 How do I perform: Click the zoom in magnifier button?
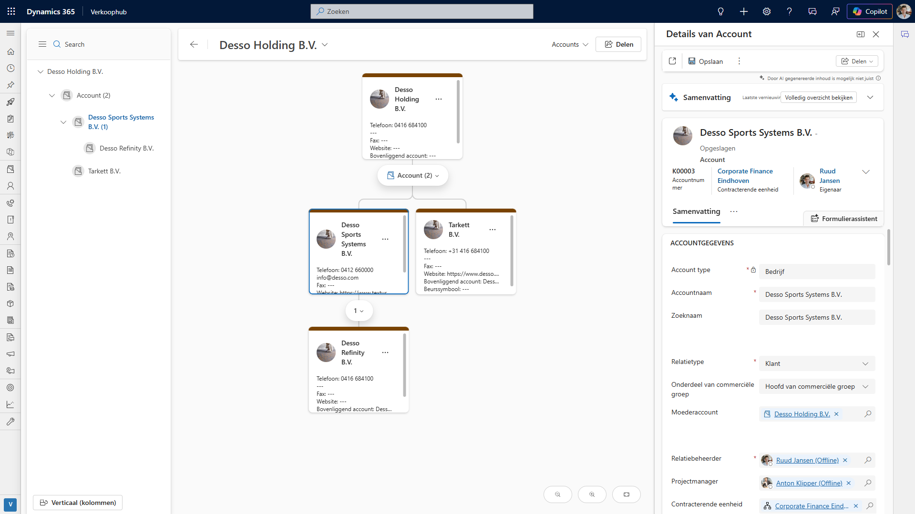tap(592, 494)
